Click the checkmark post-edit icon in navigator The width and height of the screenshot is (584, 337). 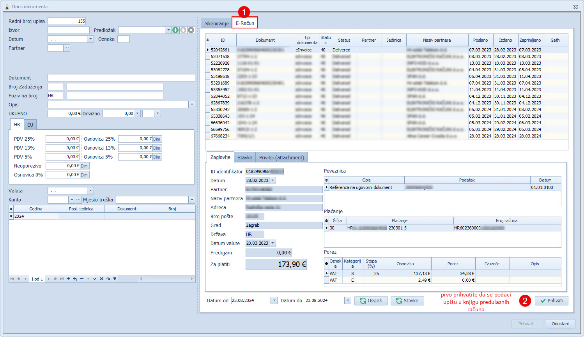95,279
